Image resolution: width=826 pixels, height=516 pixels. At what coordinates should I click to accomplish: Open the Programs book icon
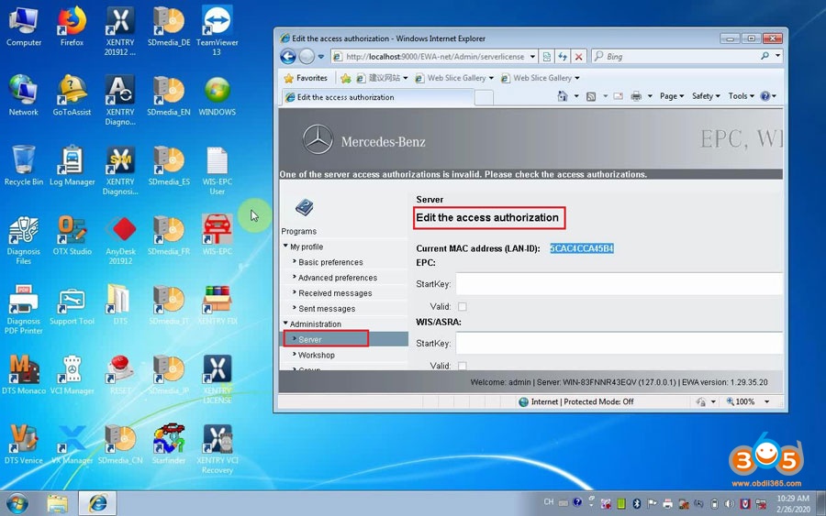(x=304, y=208)
